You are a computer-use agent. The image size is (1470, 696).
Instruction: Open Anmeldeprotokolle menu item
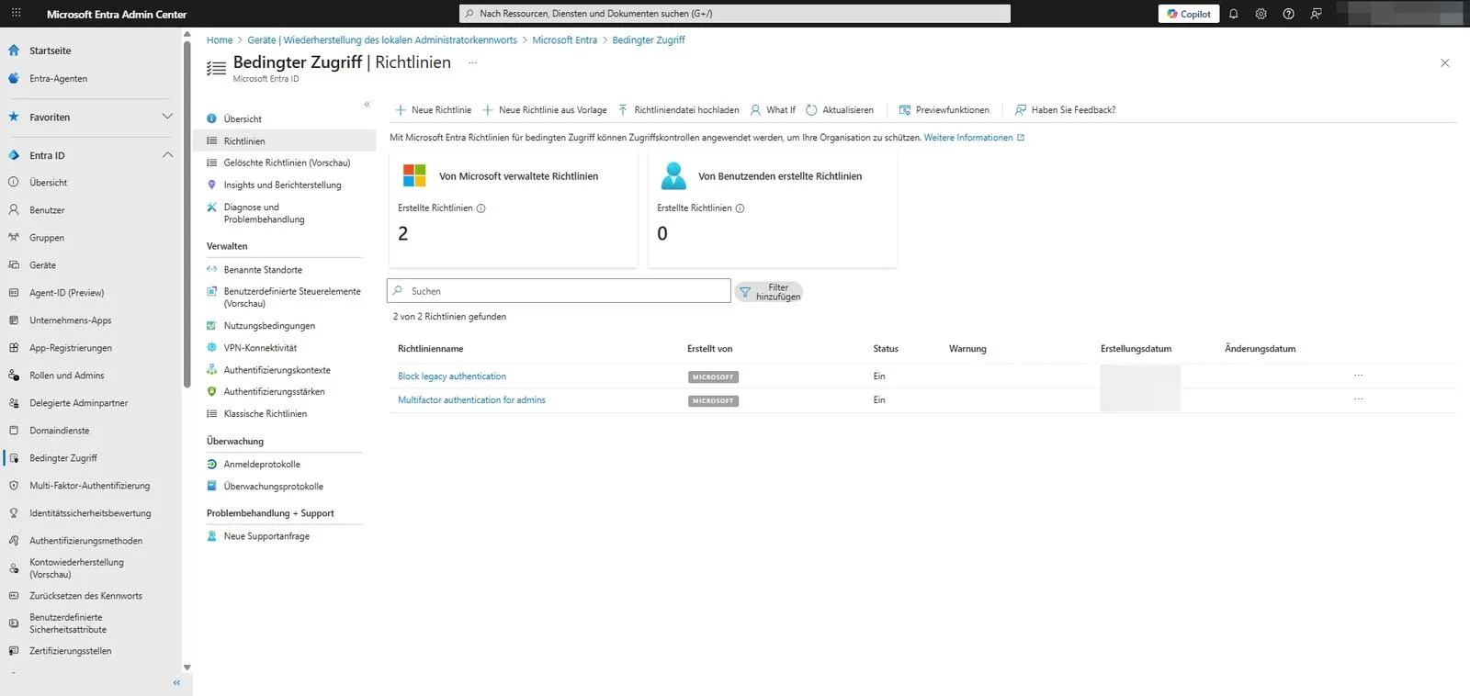[262, 465]
